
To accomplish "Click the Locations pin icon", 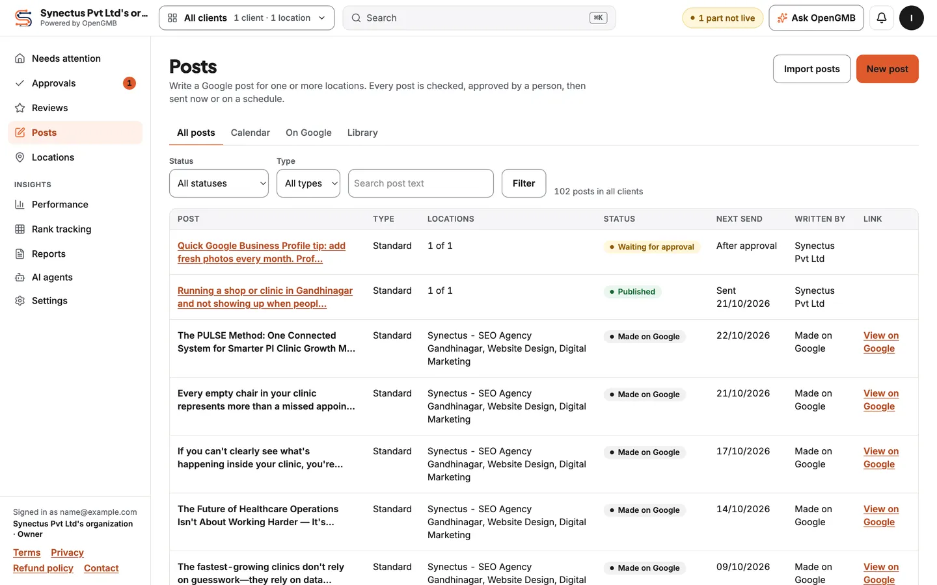I will click(20, 157).
